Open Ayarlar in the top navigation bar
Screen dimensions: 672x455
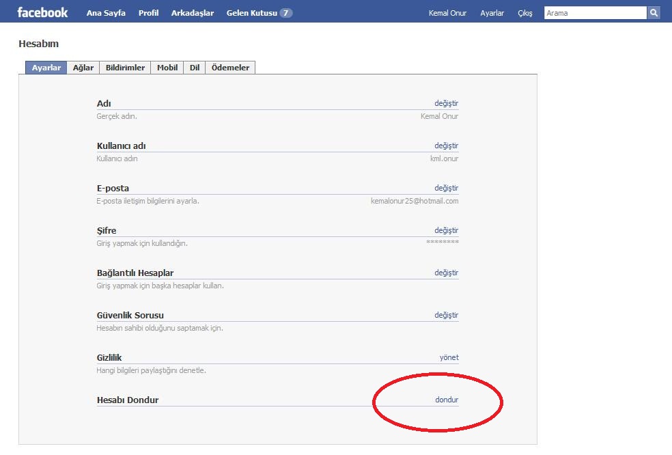[x=492, y=13]
